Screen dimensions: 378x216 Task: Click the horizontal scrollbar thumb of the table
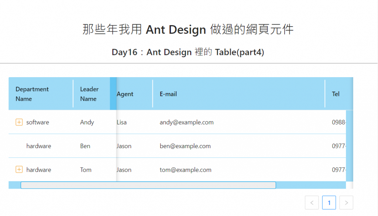pos(148,185)
